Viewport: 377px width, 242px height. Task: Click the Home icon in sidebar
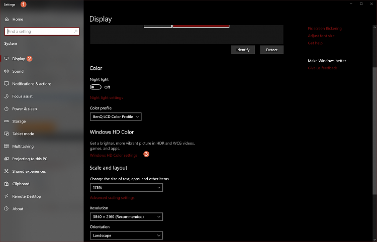7,19
